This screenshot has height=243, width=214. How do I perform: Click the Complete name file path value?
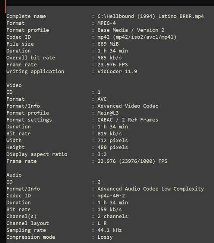pyautogui.click(x=150, y=16)
